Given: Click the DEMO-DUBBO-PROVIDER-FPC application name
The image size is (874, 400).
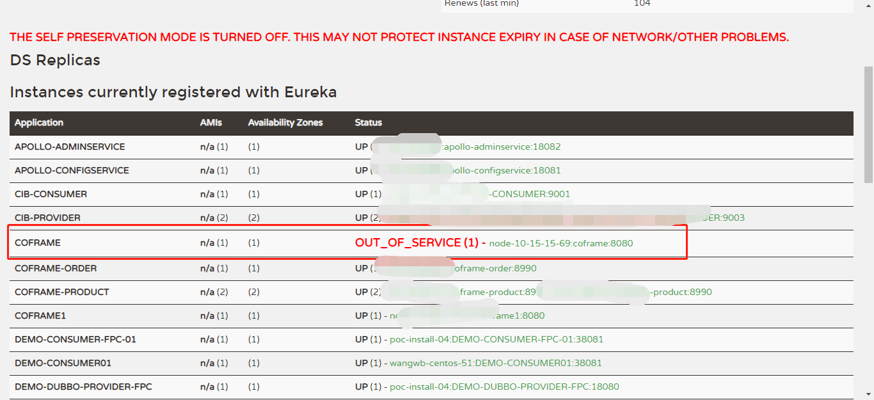Looking at the screenshot, I should click(x=83, y=387).
